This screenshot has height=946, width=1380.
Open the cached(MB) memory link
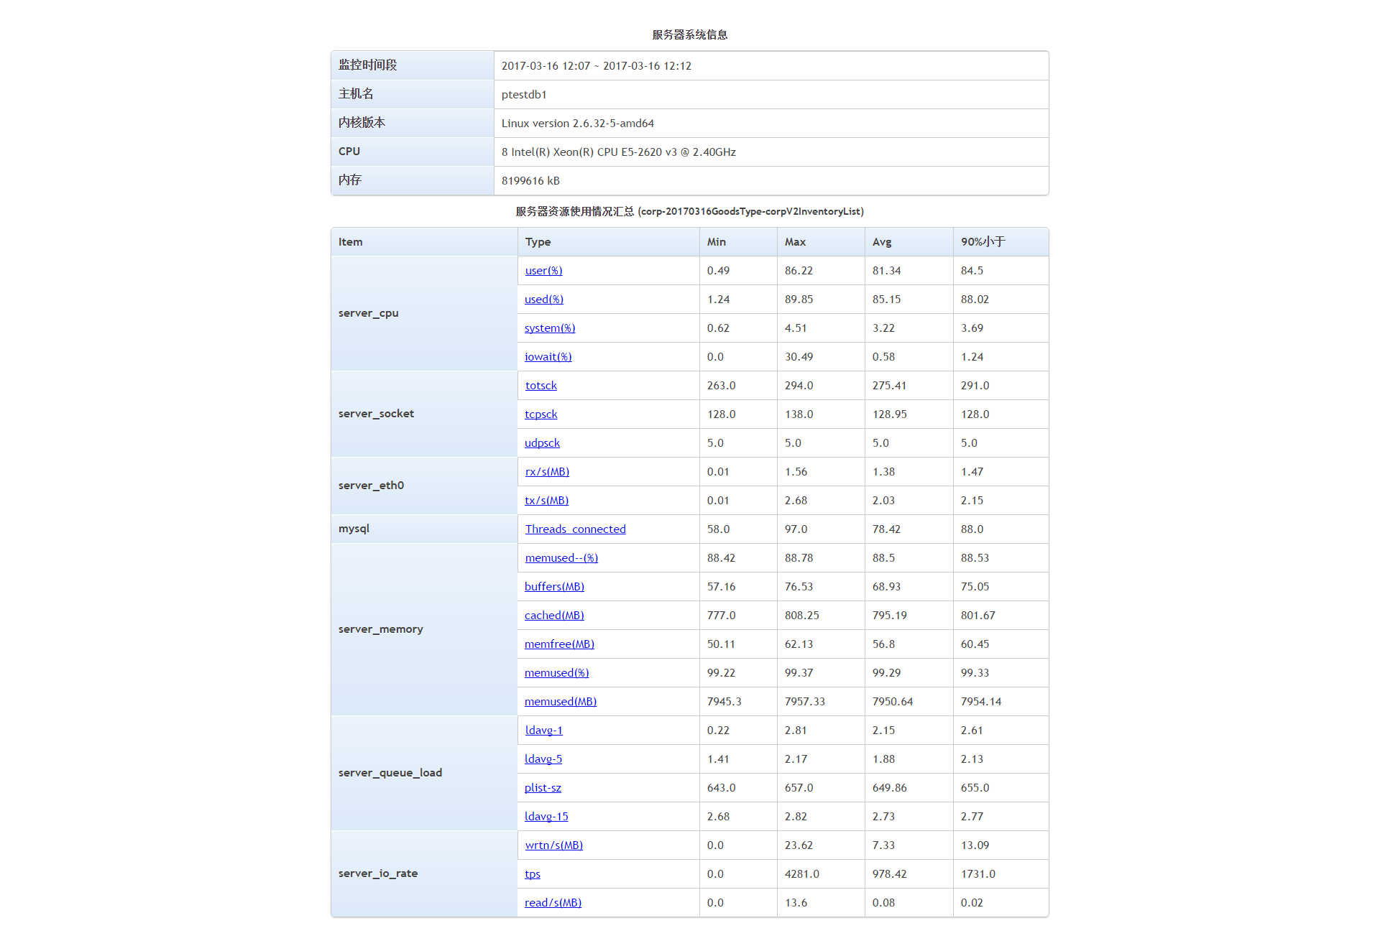pos(554,616)
